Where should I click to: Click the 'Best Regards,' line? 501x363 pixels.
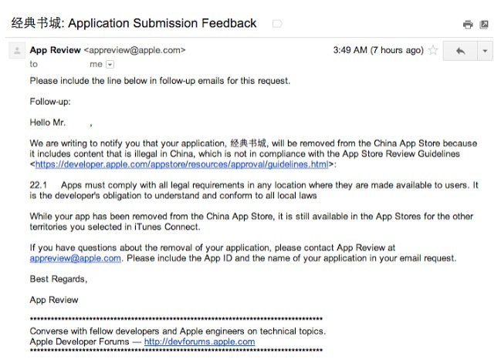59,279
